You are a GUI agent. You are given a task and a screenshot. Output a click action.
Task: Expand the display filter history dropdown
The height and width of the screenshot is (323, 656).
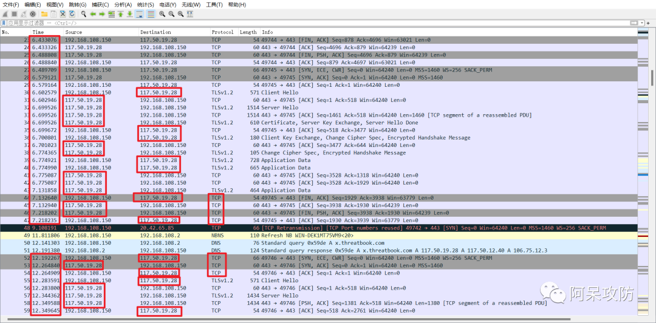tap(641, 23)
